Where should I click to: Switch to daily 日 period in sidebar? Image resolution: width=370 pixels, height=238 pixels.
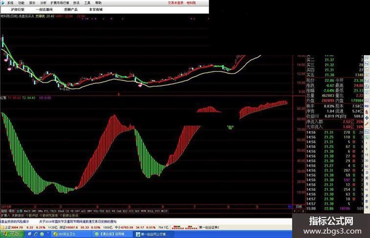click(x=367, y=172)
